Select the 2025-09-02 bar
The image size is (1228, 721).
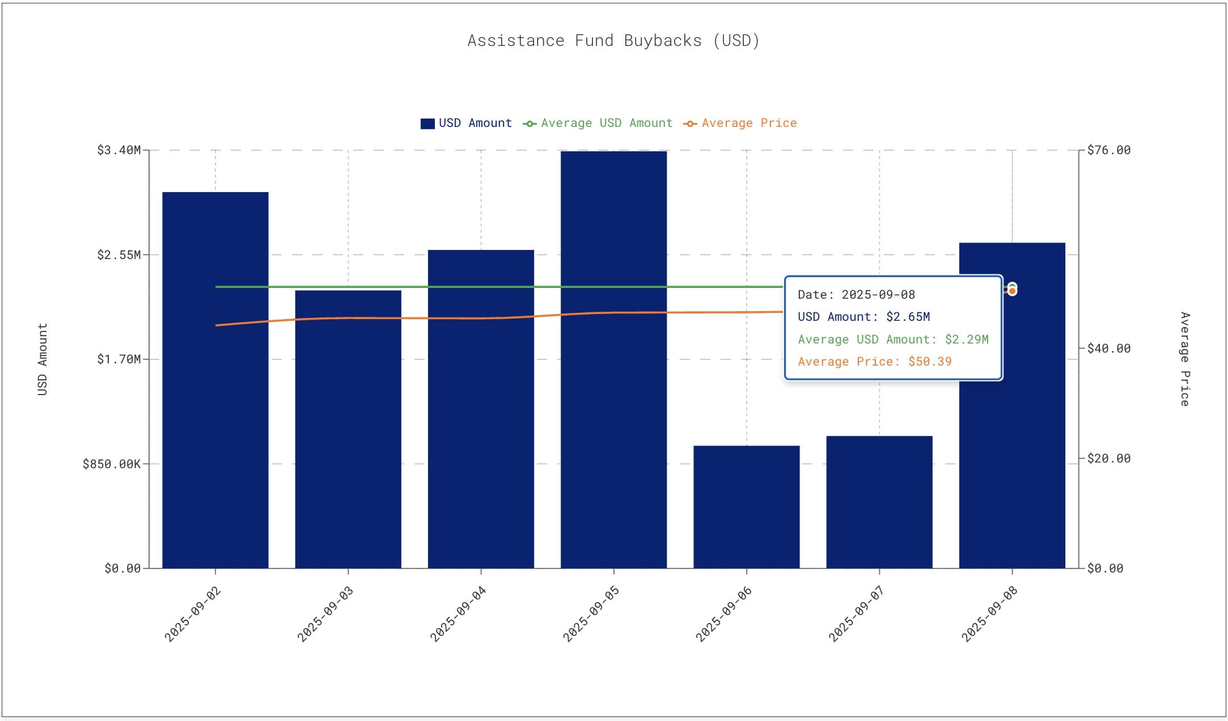(x=215, y=380)
